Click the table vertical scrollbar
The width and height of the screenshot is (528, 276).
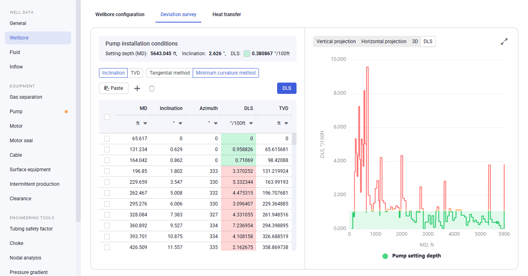click(295, 139)
